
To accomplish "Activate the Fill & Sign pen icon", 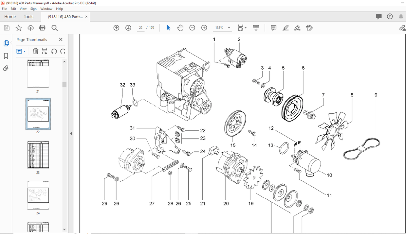I will pos(297,28).
